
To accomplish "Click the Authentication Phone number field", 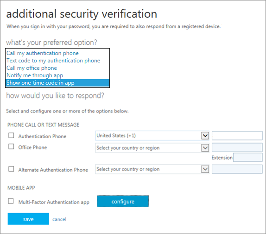I will [237, 135].
